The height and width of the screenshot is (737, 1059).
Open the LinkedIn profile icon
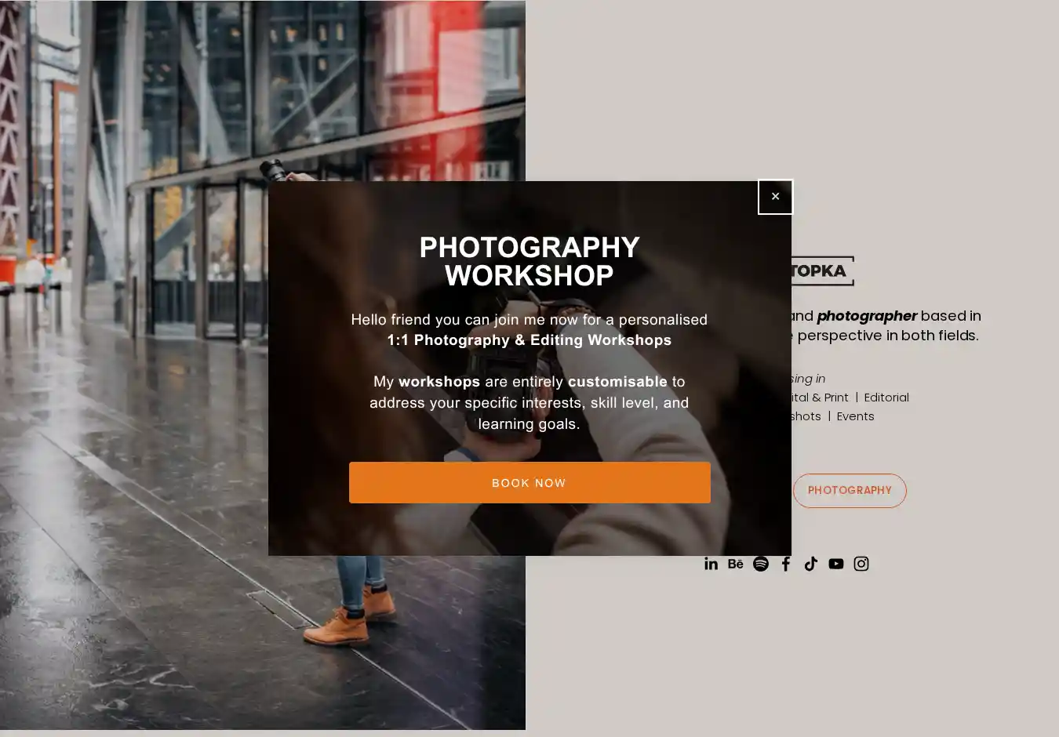coord(711,564)
